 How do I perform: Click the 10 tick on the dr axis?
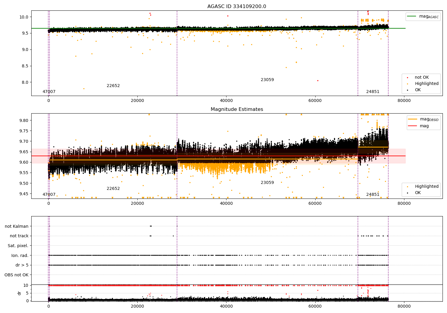coord(26,286)
